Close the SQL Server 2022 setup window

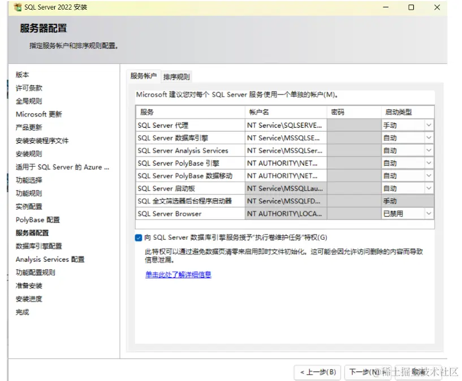[x=437, y=7]
